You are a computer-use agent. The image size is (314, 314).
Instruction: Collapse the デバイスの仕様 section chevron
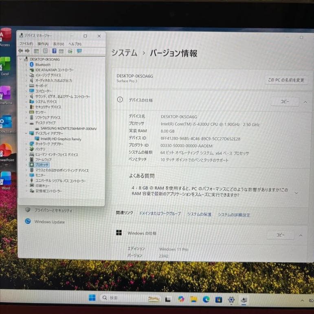tap(305, 102)
